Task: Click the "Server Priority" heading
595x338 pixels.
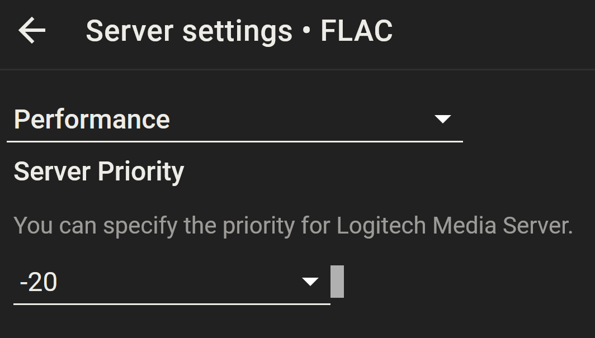Action: tap(98, 172)
